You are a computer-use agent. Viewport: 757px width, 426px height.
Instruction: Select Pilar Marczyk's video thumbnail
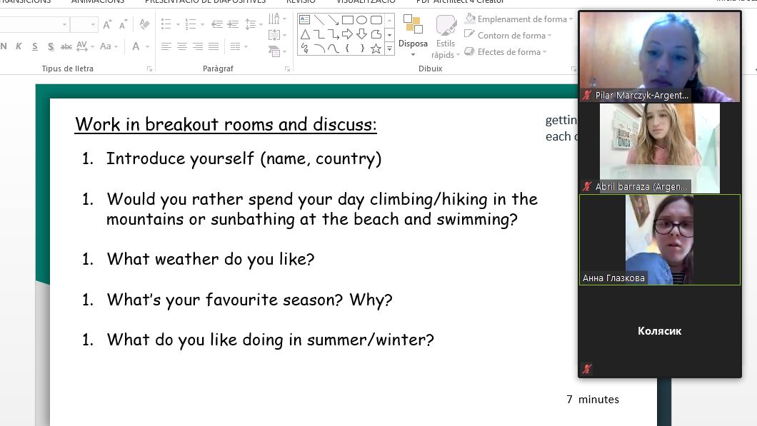point(659,56)
